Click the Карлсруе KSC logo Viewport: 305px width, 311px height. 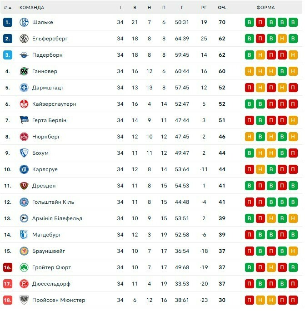pos(24,169)
